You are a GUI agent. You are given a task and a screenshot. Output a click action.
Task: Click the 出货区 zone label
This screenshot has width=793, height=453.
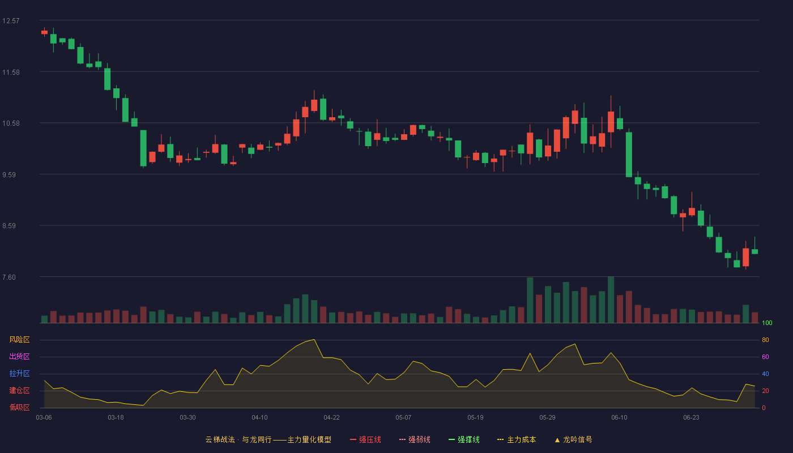click(19, 357)
